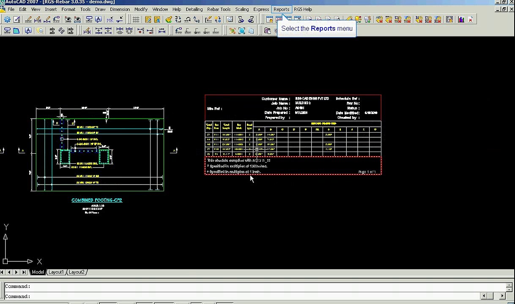The height and width of the screenshot is (304, 515).
Task: Click the horizontal scrollbar right arrow
Action: pos(503,296)
